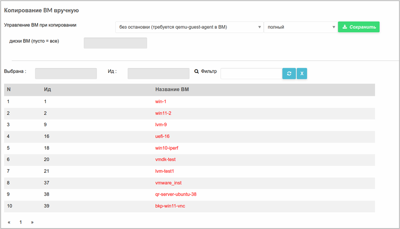
Task: Click the Фильтр text input field
Action: point(251,74)
